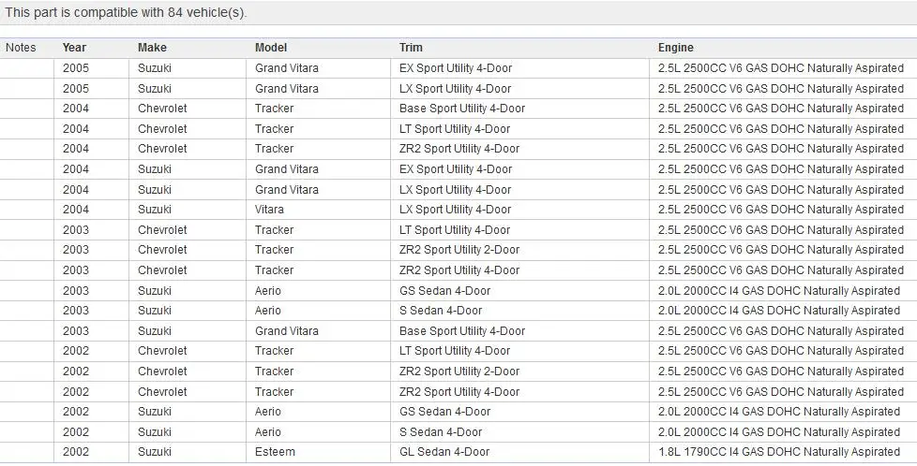
Task: Click the Trim column header
Action: [x=411, y=48]
